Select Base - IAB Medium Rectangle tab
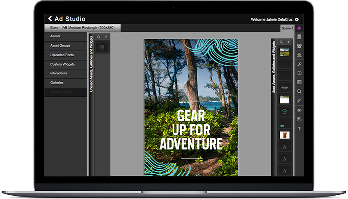This screenshot has height=199, width=348. pos(82,28)
